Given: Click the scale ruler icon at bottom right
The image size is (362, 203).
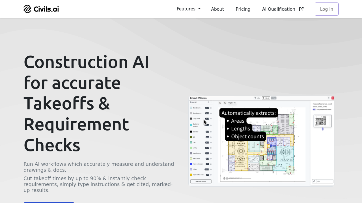Looking at the screenshot, I should coord(314,181).
